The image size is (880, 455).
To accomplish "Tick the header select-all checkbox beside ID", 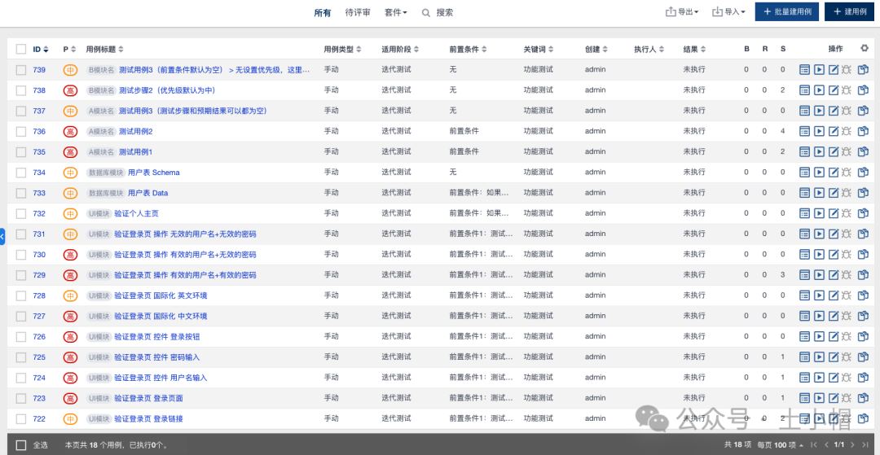I will coord(20,50).
